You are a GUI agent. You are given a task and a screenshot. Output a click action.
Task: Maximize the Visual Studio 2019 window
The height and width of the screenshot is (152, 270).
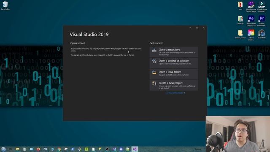pos(197,27)
